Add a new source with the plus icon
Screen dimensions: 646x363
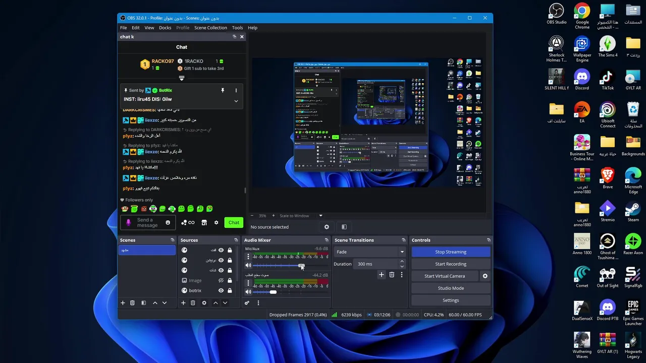coord(183,303)
